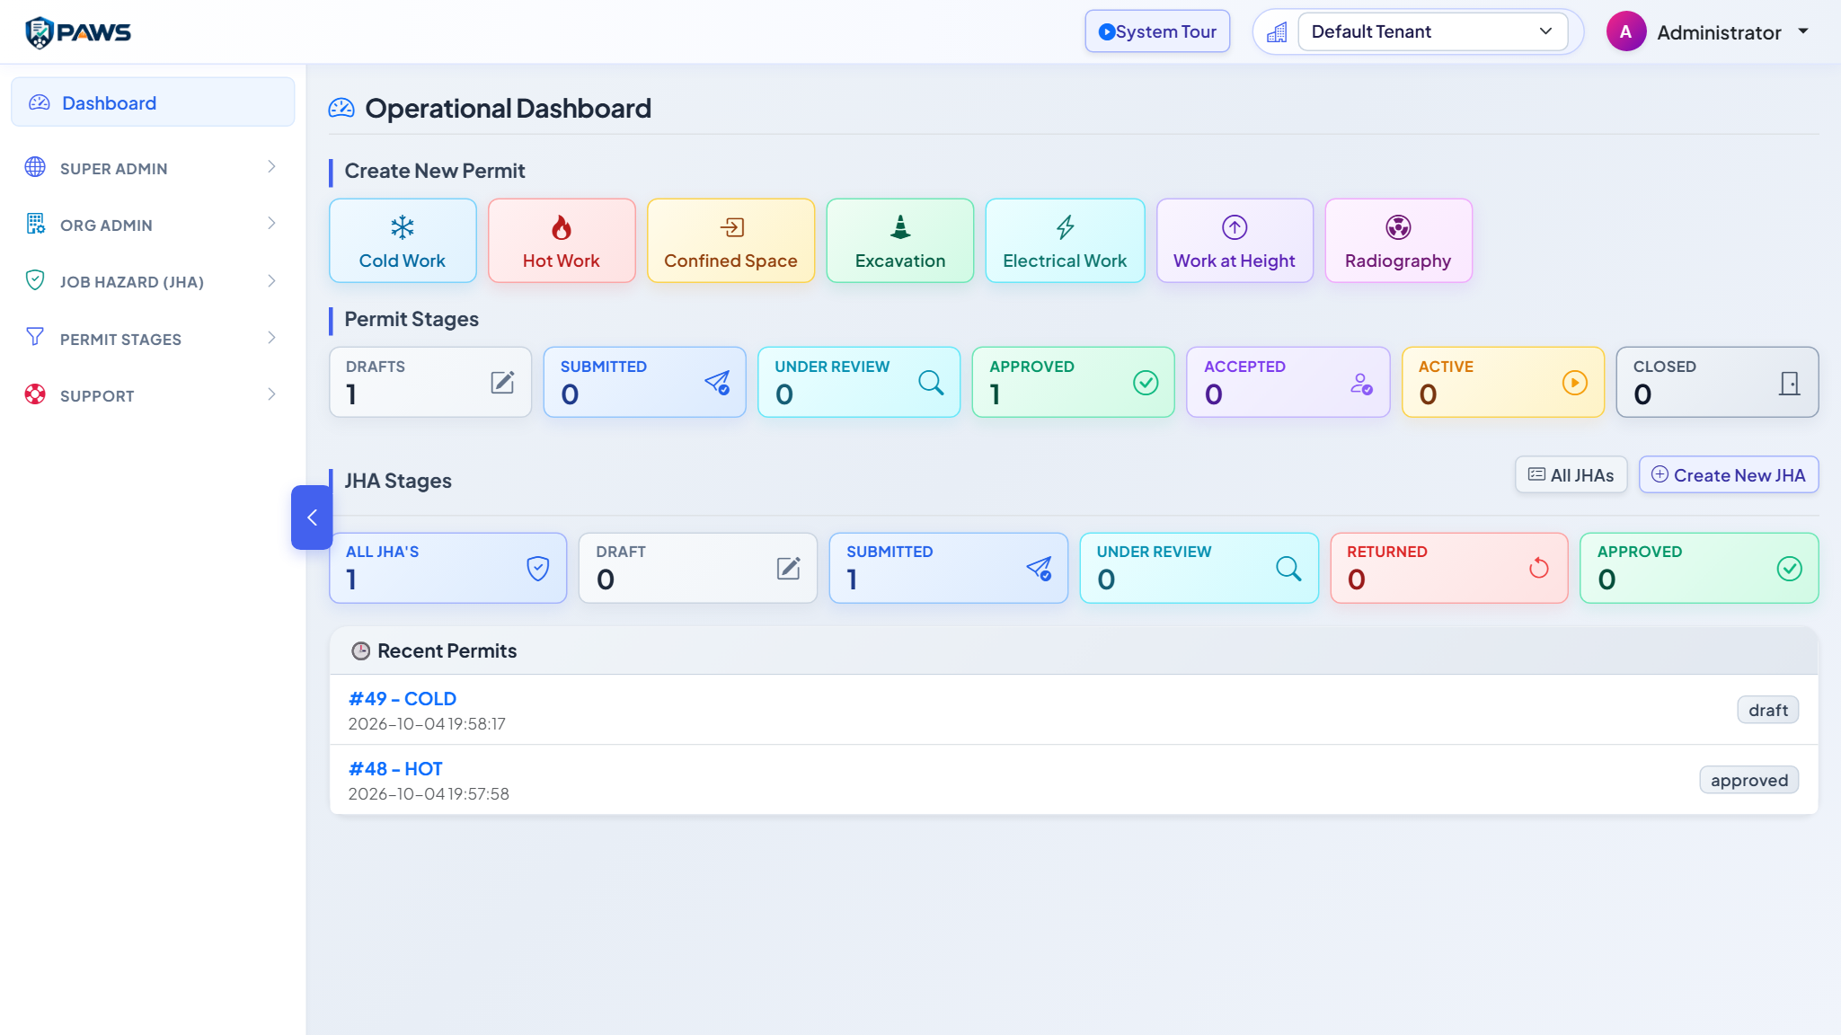Click the Cold Work snowflake icon

pyautogui.click(x=403, y=227)
